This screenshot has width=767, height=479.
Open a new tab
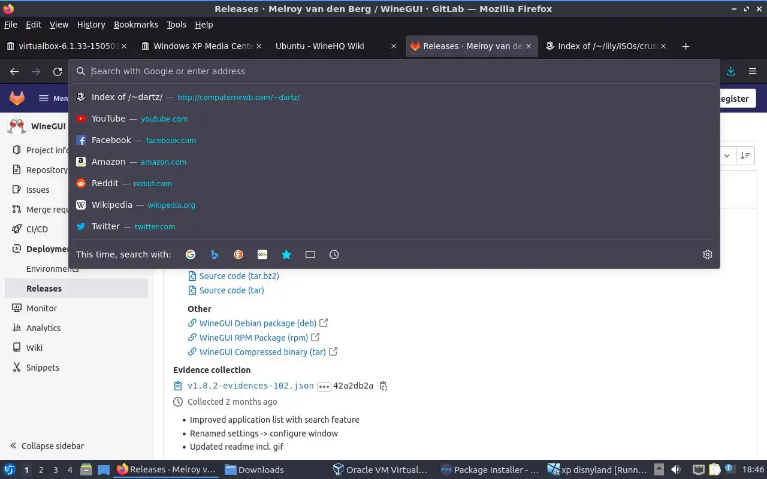point(686,46)
